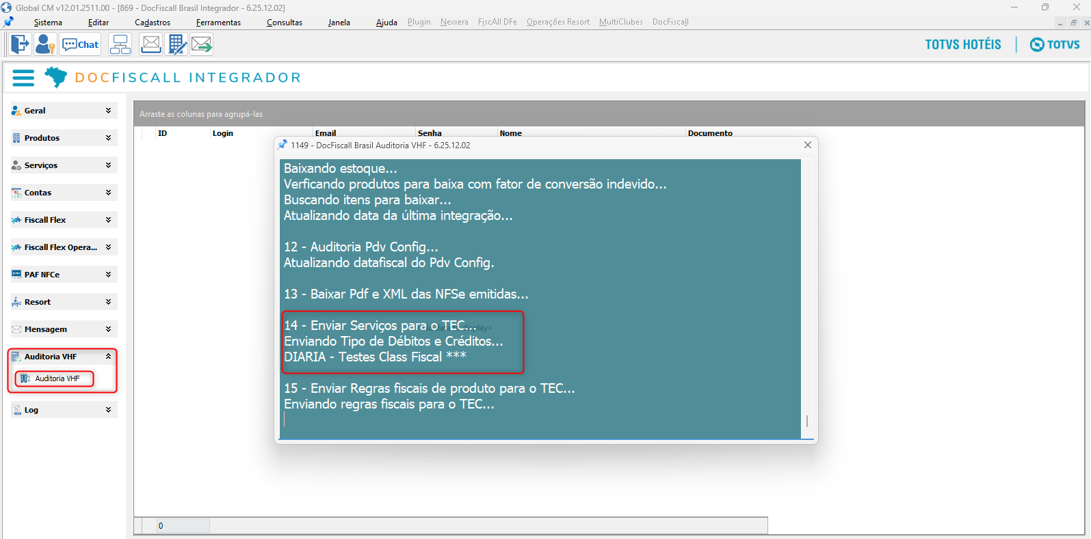Viewport: 1091px width, 539px height.
Task: Expand the Fiscall Flex Opera... group chevron
Action: [x=108, y=247]
